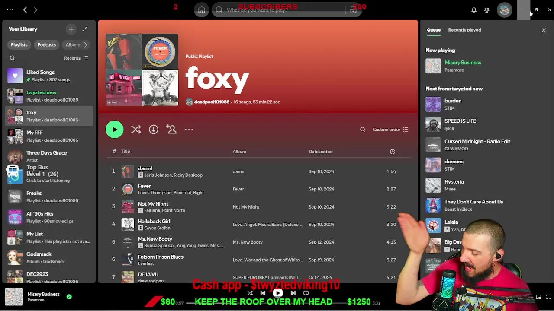
Task: Open the profile avatar menu
Action: 504,10
